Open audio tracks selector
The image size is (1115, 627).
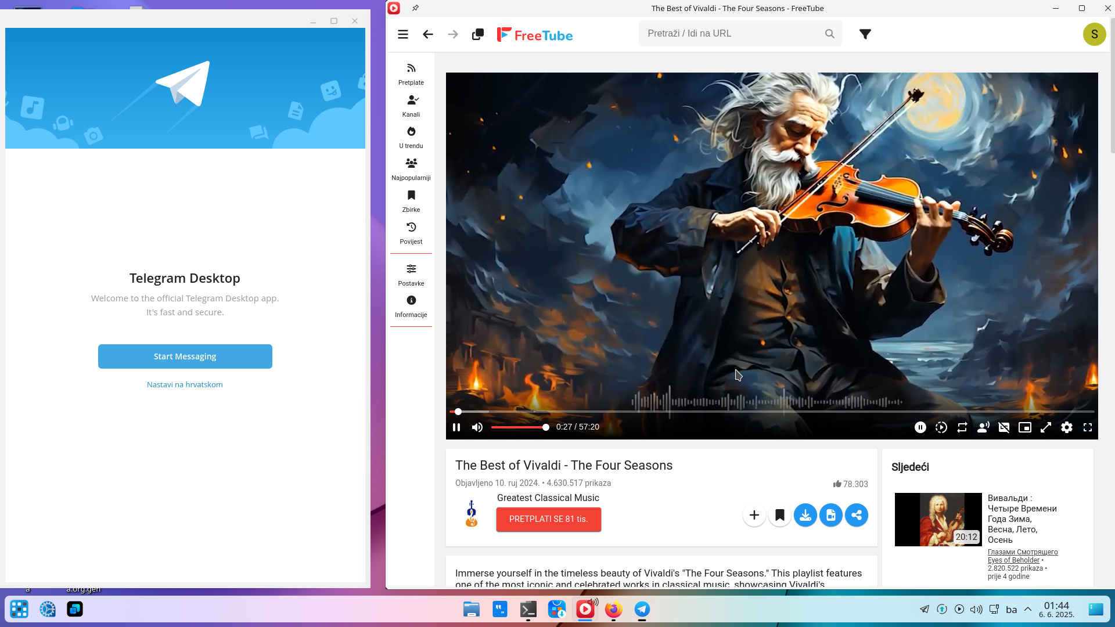(x=983, y=427)
